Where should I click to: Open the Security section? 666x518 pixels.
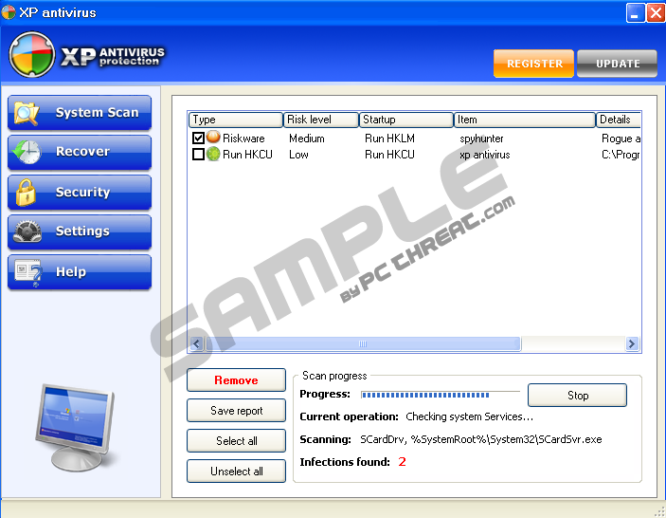click(80, 193)
